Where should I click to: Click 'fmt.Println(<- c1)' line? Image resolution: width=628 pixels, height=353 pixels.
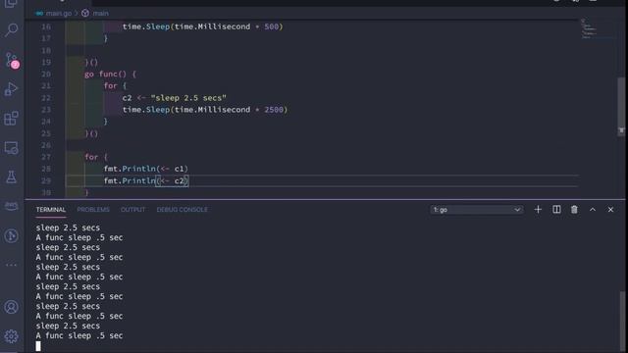coord(146,169)
